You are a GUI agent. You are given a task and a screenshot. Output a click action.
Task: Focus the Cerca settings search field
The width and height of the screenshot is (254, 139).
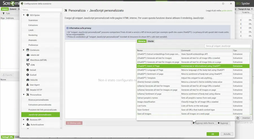pos(42,10)
